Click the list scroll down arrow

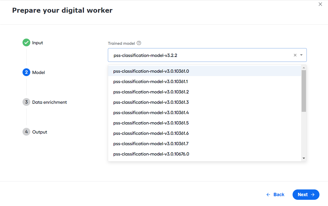pos(304,158)
